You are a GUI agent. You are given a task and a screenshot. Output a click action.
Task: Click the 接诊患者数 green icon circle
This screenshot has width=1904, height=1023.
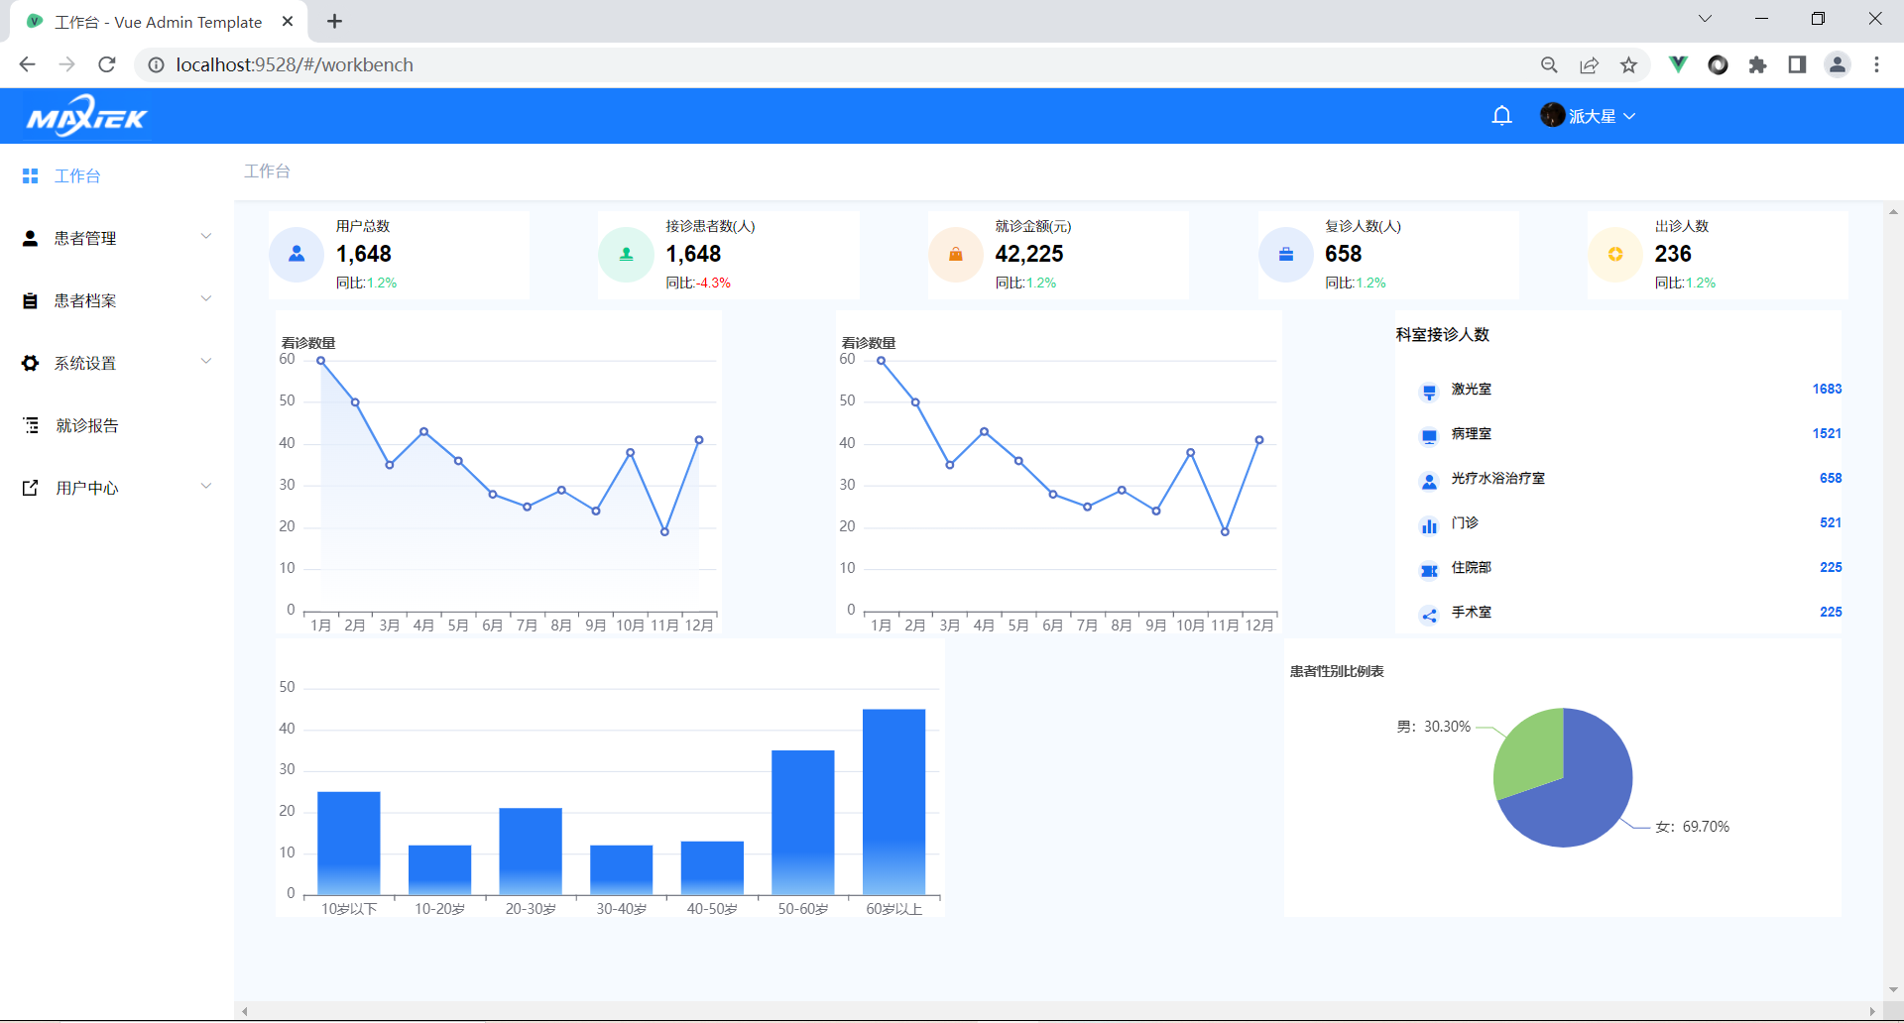pos(626,255)
